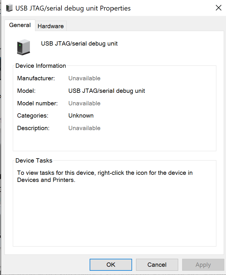Click the device icon in the title bar
Screen dimensions: 226x275
click(9, 8)
